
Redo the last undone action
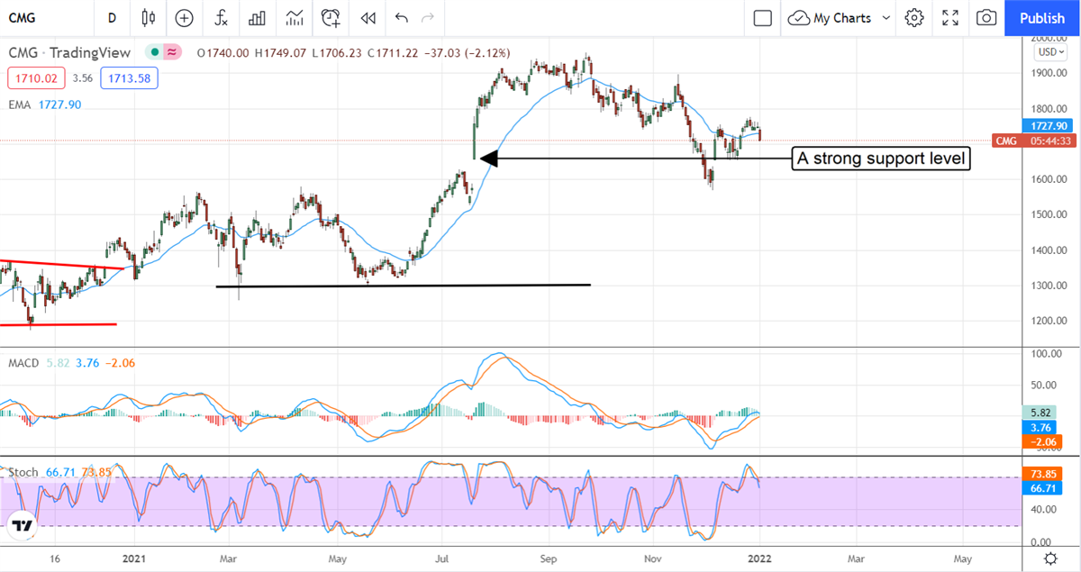(x=428, y=17)
